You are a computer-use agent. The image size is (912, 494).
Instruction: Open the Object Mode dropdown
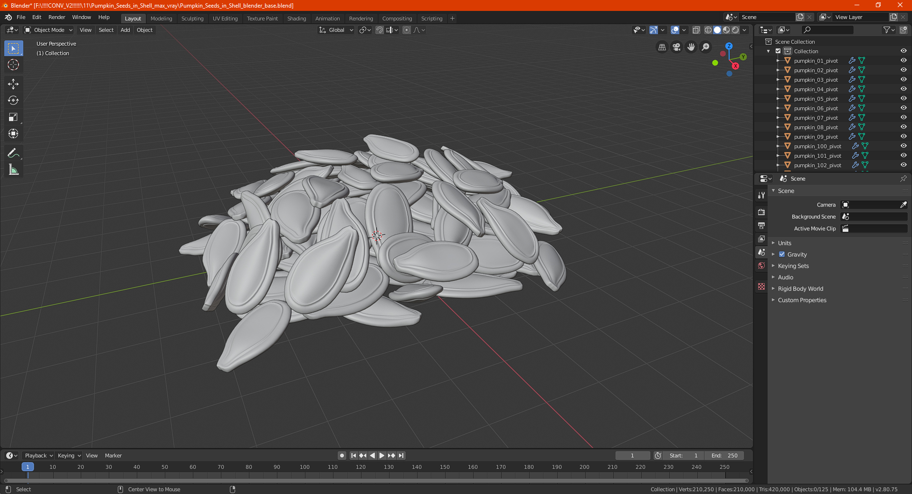pyautogui.click(x=48, y=30)
